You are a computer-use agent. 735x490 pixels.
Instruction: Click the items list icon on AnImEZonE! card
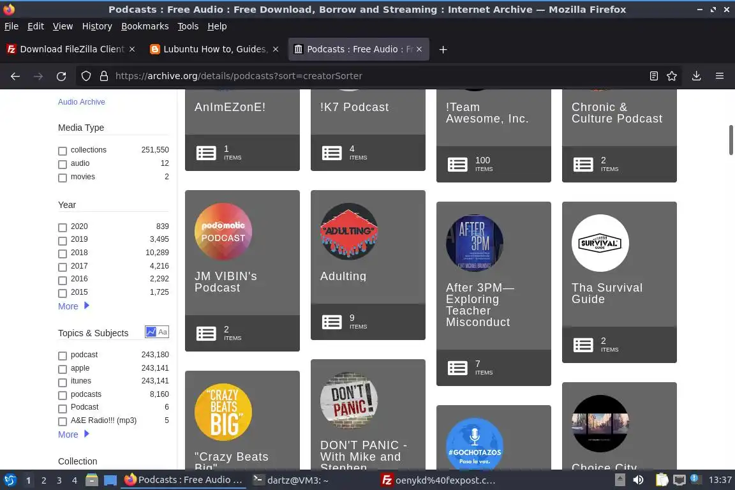(206, 153)
